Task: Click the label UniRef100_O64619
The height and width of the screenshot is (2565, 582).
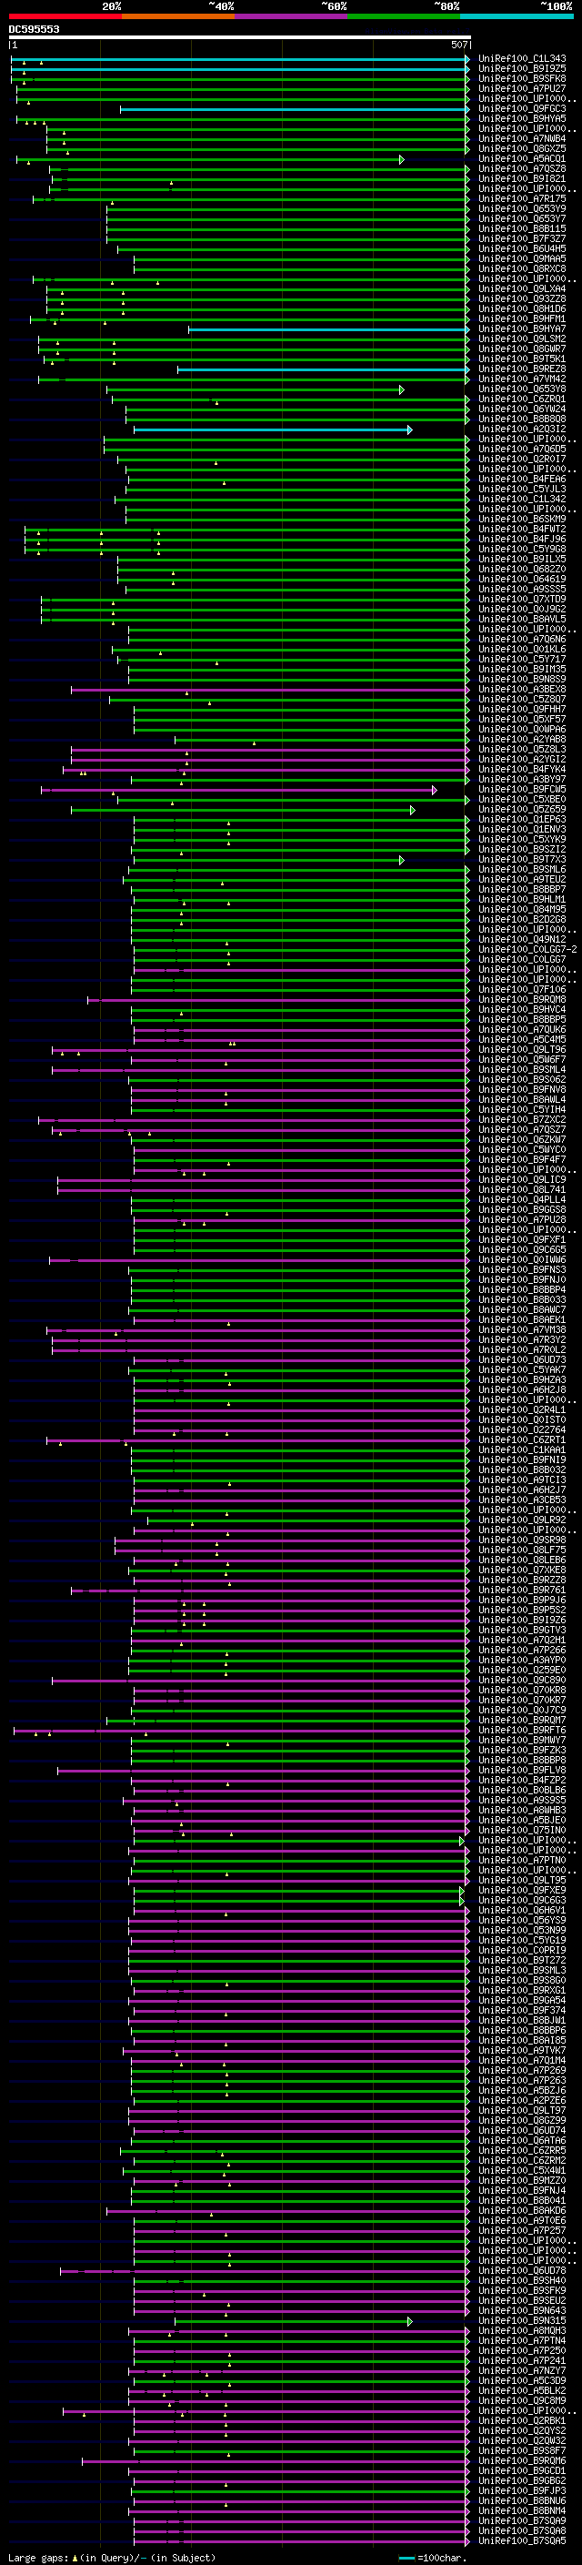Action: click(522, 579)
